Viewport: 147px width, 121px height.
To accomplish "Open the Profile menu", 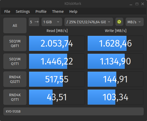I will [x=41, y=12].
